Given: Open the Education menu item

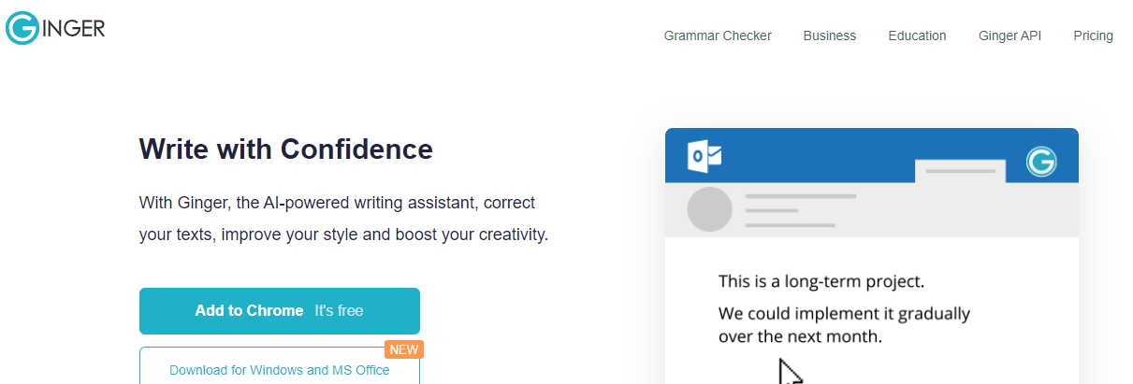Looking at the screenshot, I should [x=917, y=36].
